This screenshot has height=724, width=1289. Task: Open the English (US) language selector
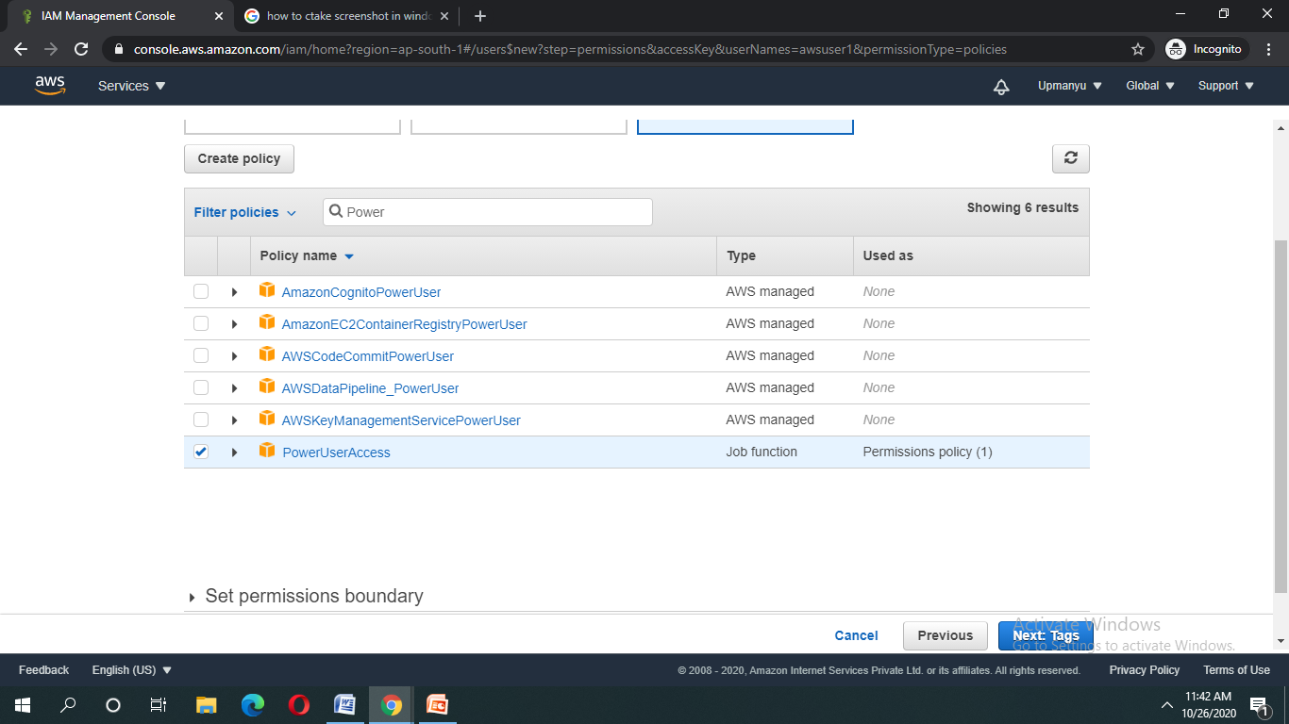132,670
